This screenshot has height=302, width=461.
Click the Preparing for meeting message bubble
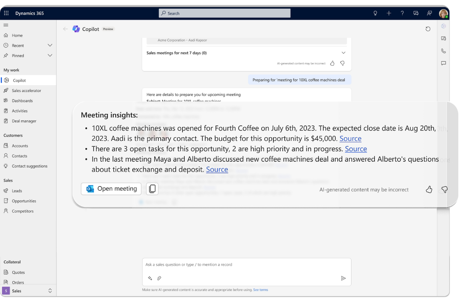coord(299,80)
